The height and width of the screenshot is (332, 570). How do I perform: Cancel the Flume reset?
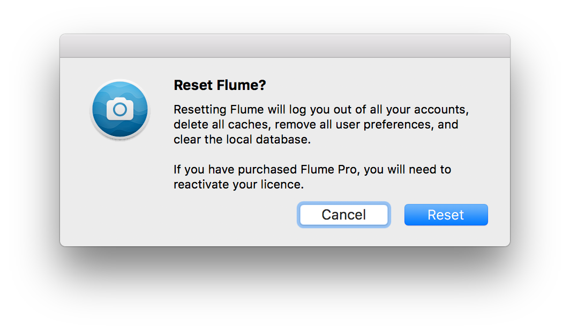[343, 215]
